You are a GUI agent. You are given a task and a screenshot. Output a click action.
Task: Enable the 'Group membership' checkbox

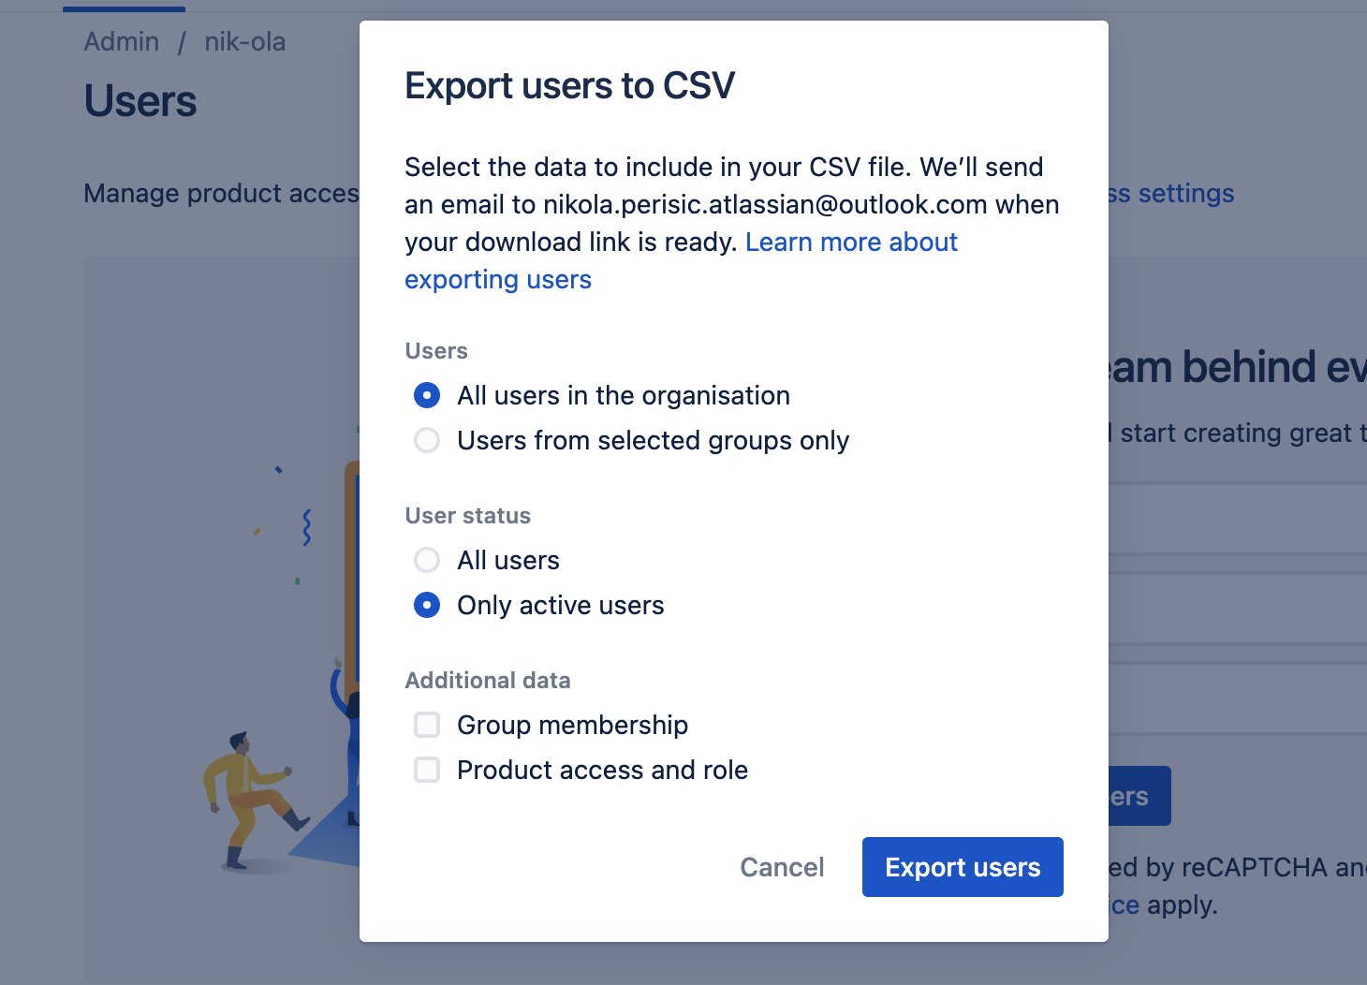pos(427,725)
